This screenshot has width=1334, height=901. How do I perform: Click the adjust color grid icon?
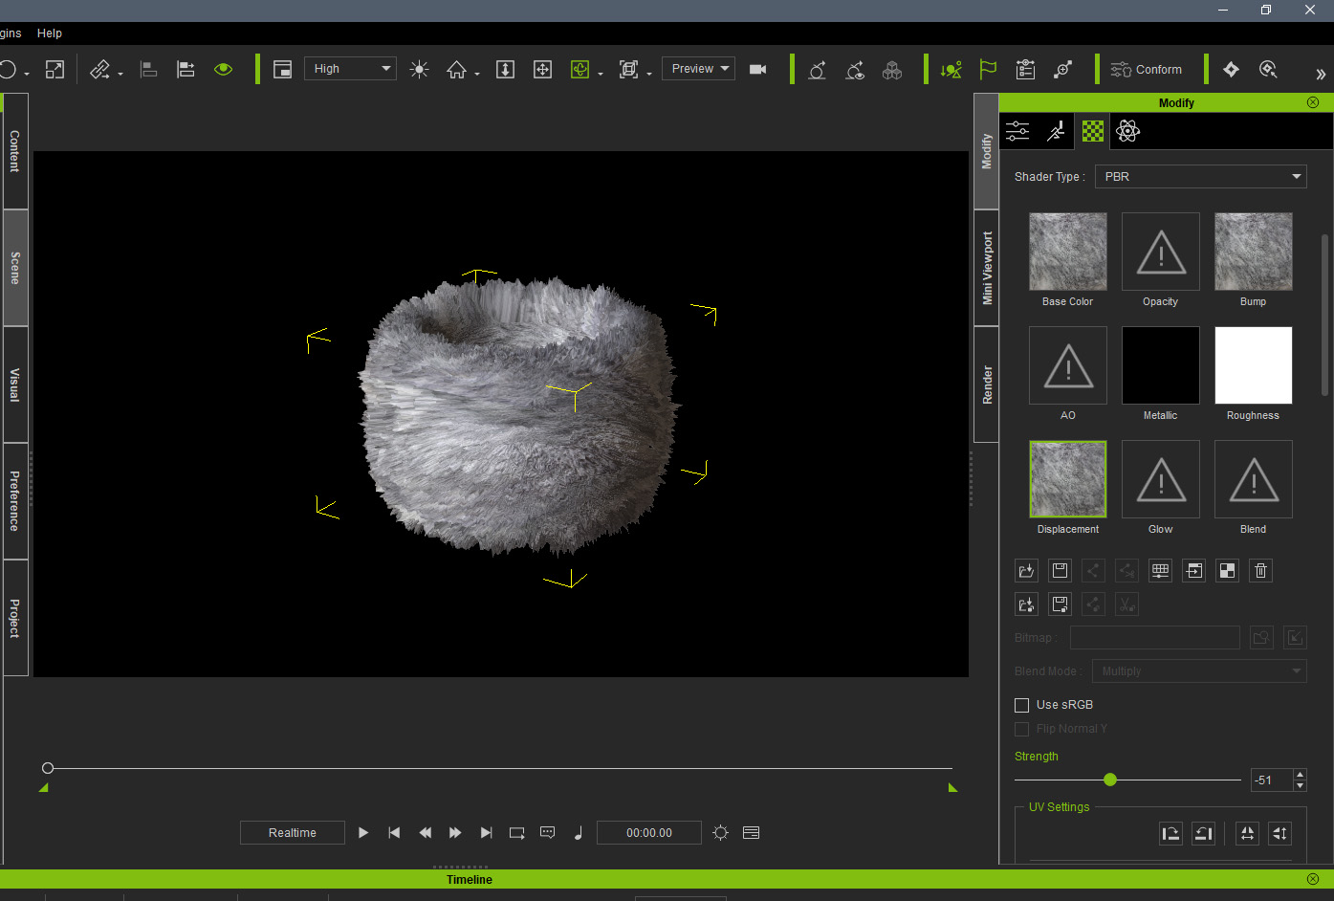[1160, 571]
